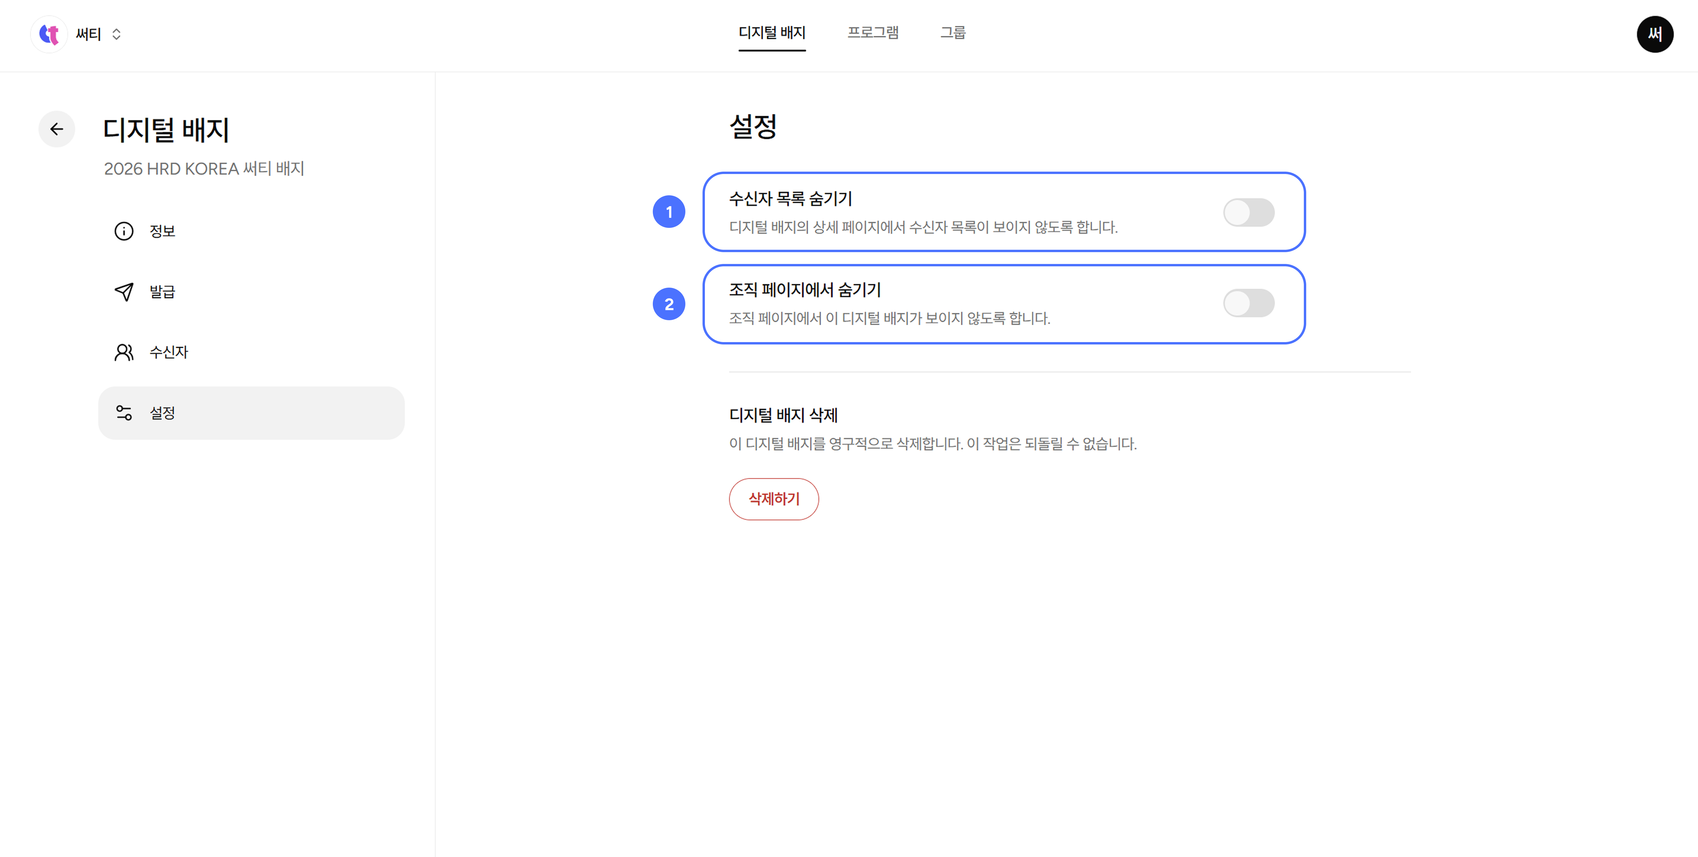Switch to the 프로그램 tab
Image resolution: width=1698 pixels, height=857 pixels.
[x=873, y=32]
